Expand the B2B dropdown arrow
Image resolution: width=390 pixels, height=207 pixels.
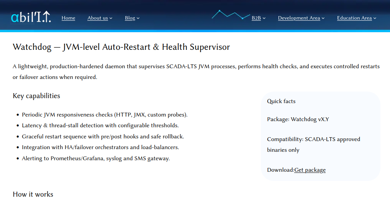264,18
